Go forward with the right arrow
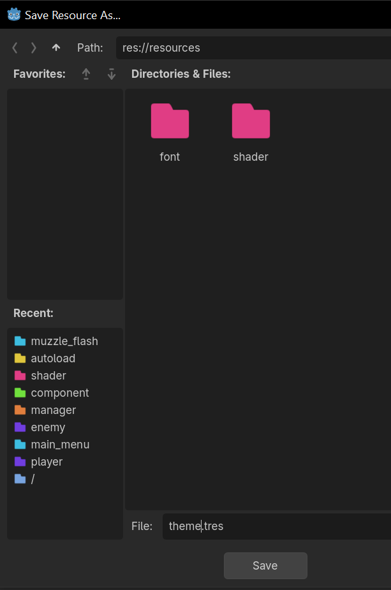 (x=34, y=48)
